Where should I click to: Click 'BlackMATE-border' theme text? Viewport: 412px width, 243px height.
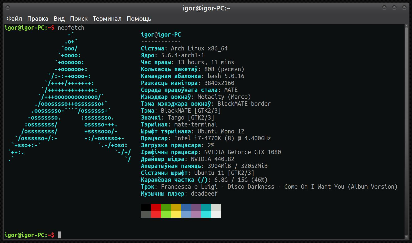[244, 104]
